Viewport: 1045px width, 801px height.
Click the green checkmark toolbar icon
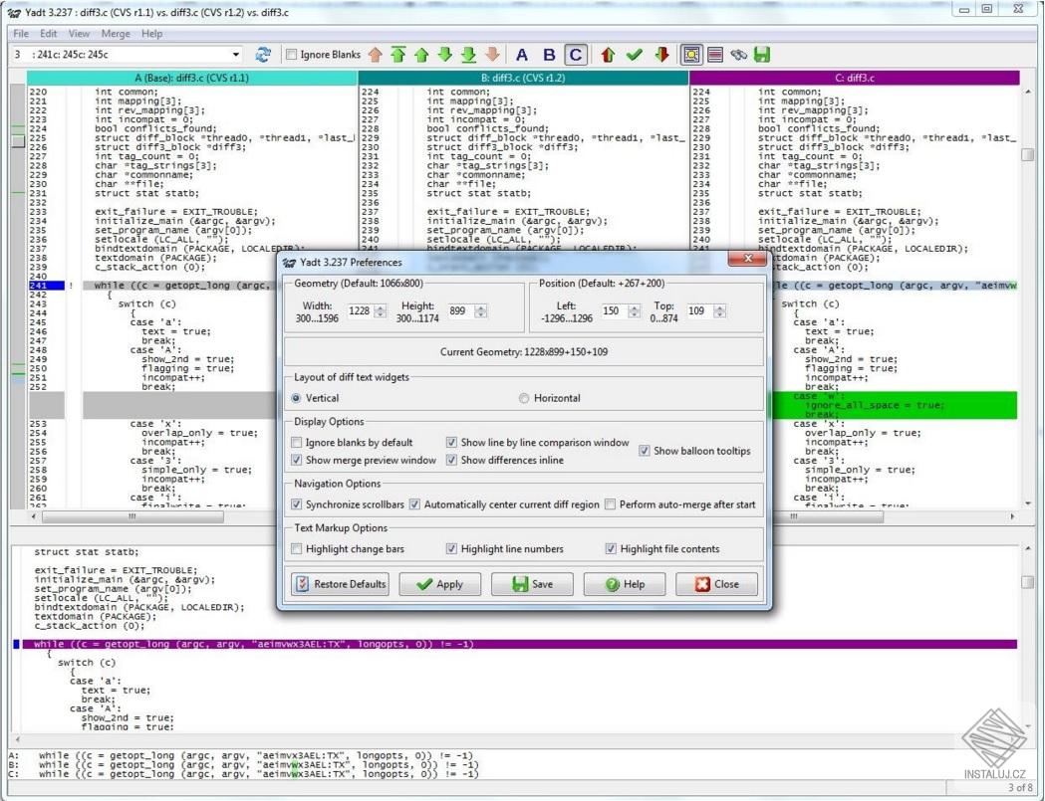(x=635, y=55)
